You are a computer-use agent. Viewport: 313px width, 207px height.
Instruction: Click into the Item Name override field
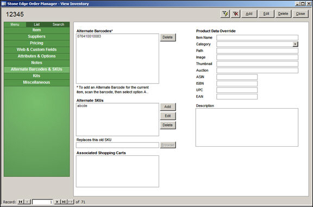[258, 37]
